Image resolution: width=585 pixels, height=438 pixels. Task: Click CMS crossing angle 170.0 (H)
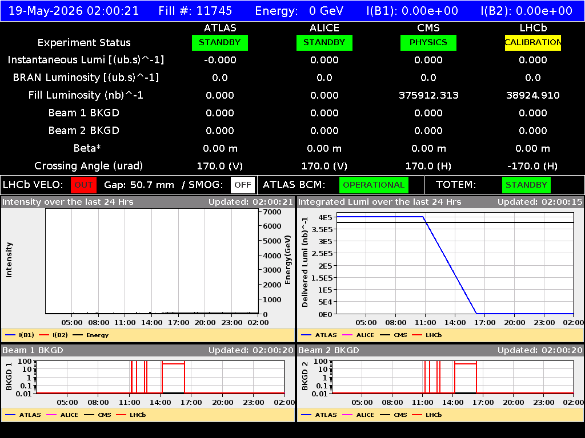coord(428,166)
